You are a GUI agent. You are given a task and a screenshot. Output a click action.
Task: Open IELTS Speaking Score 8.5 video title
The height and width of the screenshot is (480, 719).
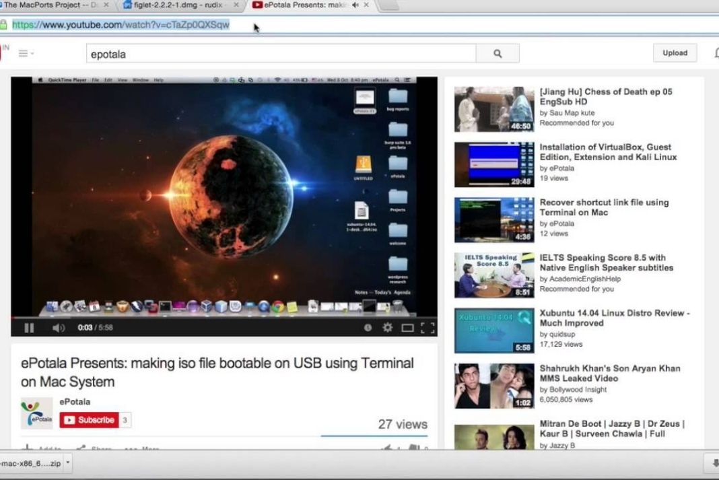606,263
